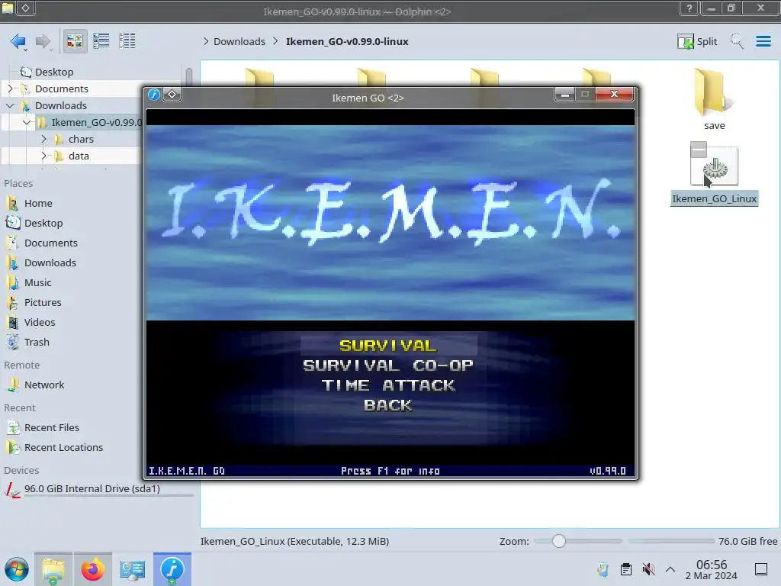Open Dolphin window help button

[x=689, y=8]
